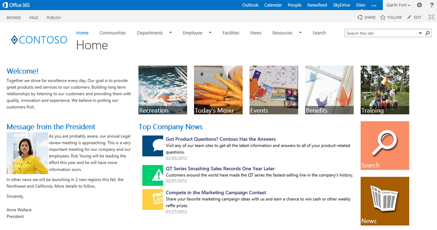This screenshot has width=437, height=230.
Task: Switch to the Publish ribbon tab
Action: tap(53, 18)
